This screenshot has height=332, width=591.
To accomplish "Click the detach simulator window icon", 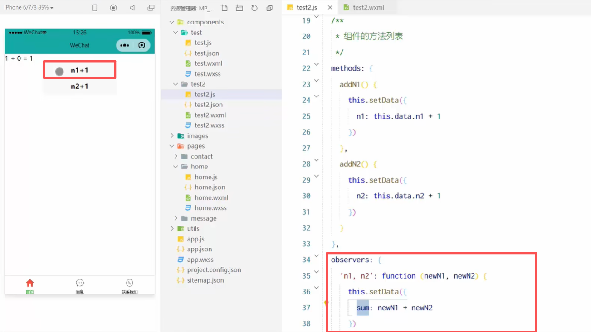I will pos(151,8).
